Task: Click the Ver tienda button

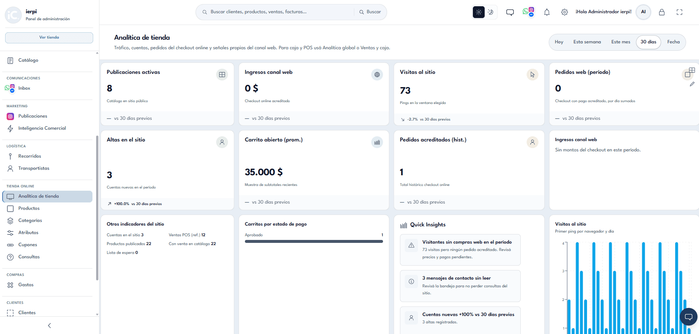Action: click(x=49, y=37)
